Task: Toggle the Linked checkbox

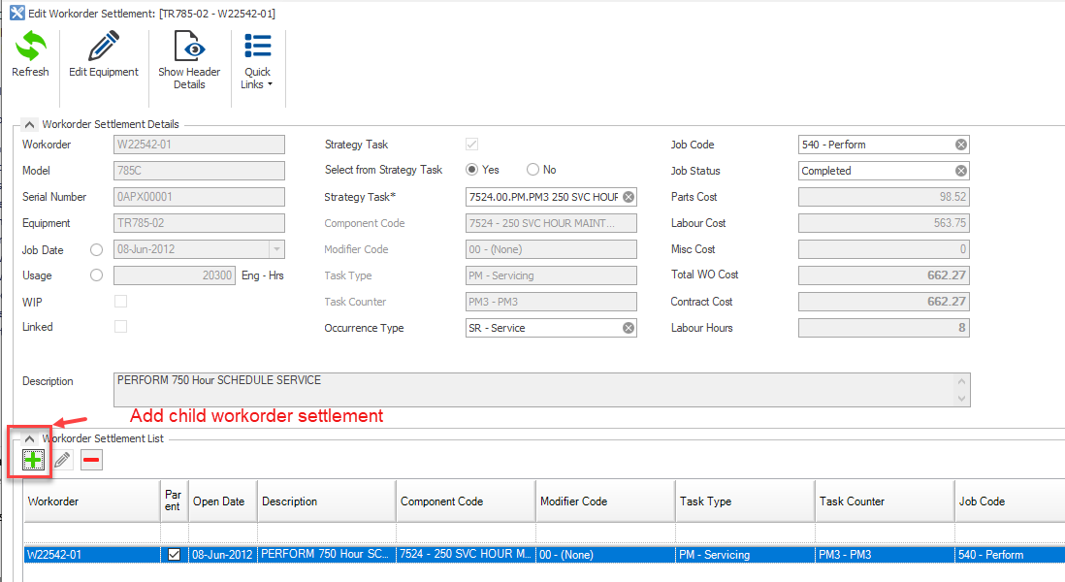Action: 120,327
